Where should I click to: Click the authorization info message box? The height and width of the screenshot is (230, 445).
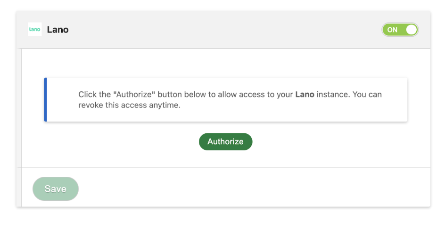226,99
